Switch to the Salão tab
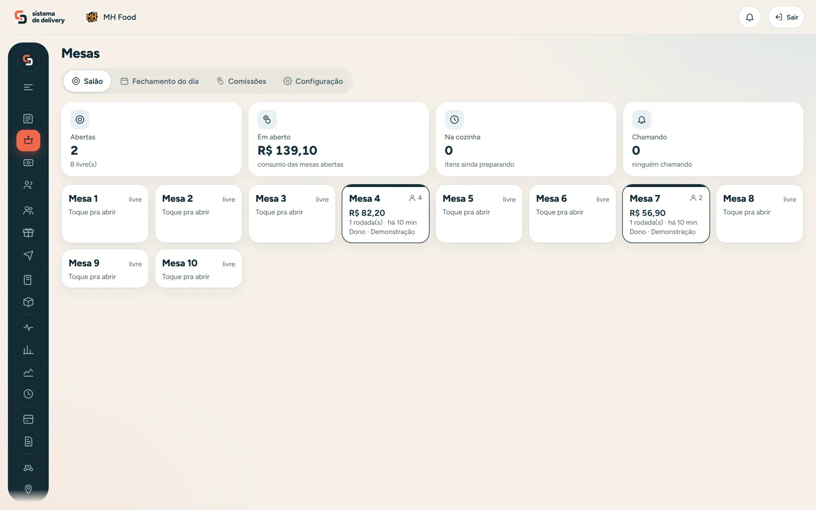The image size is (816, 510). point(87,81)
